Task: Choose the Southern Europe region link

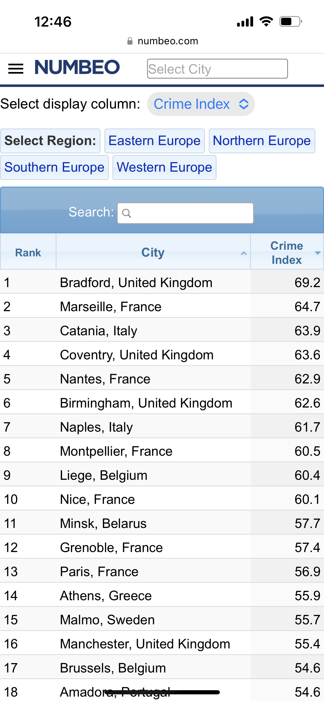Action: tap(54, 167)
